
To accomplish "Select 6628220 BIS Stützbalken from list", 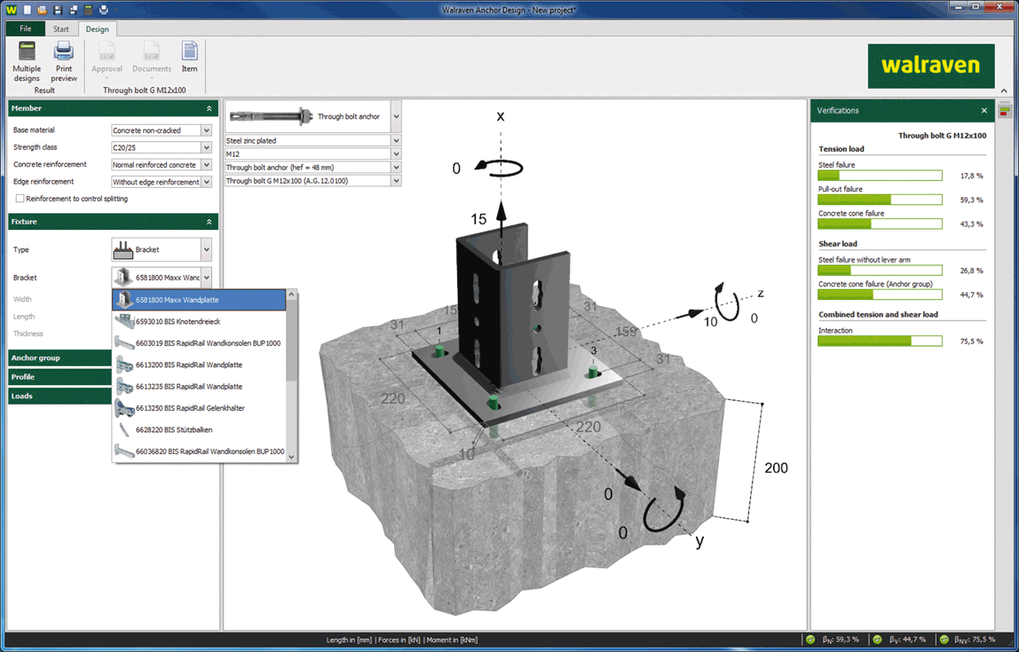I will pos(200,430).
